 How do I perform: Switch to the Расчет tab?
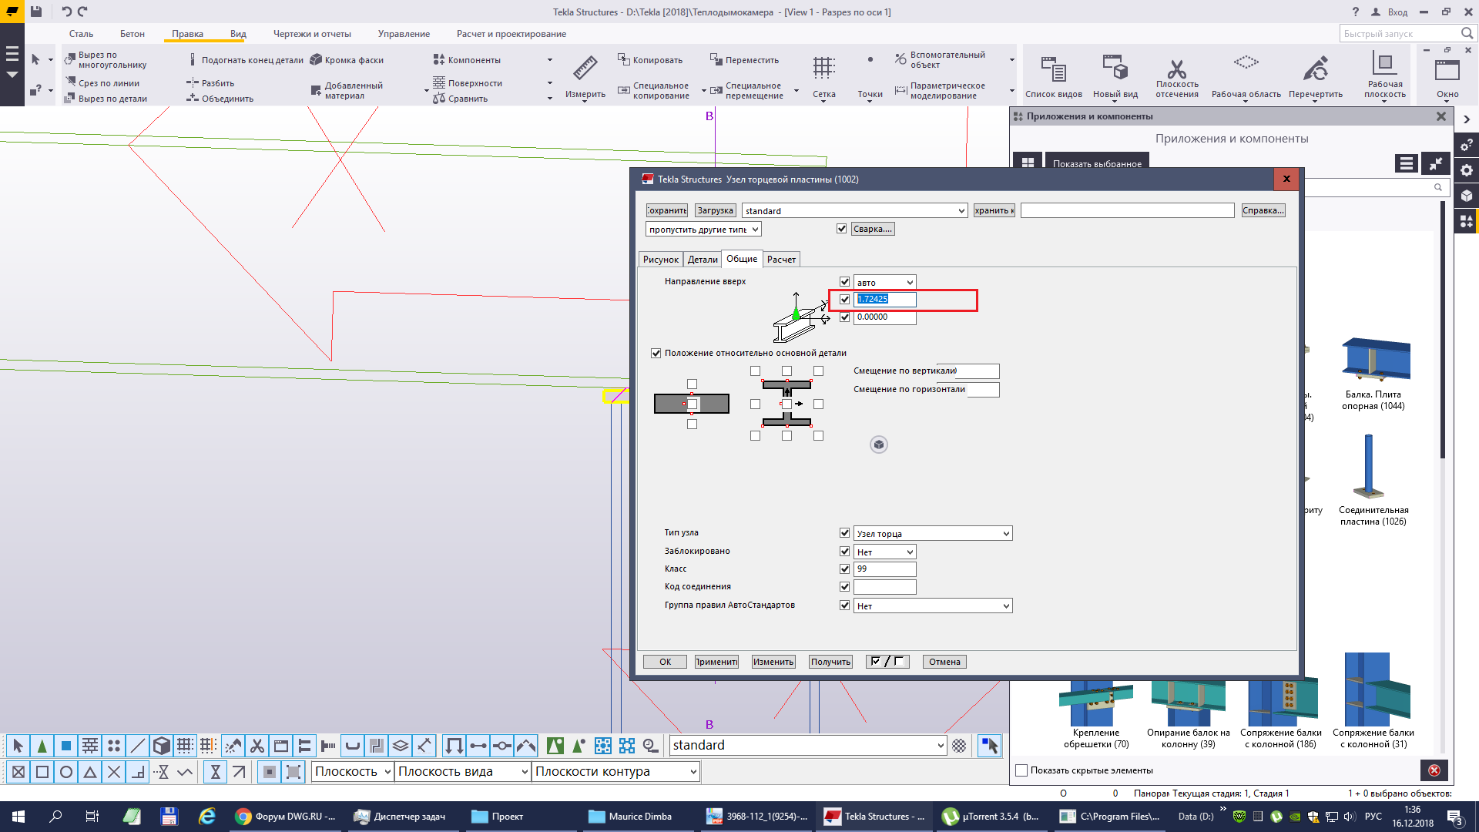(x=781, y=260)
